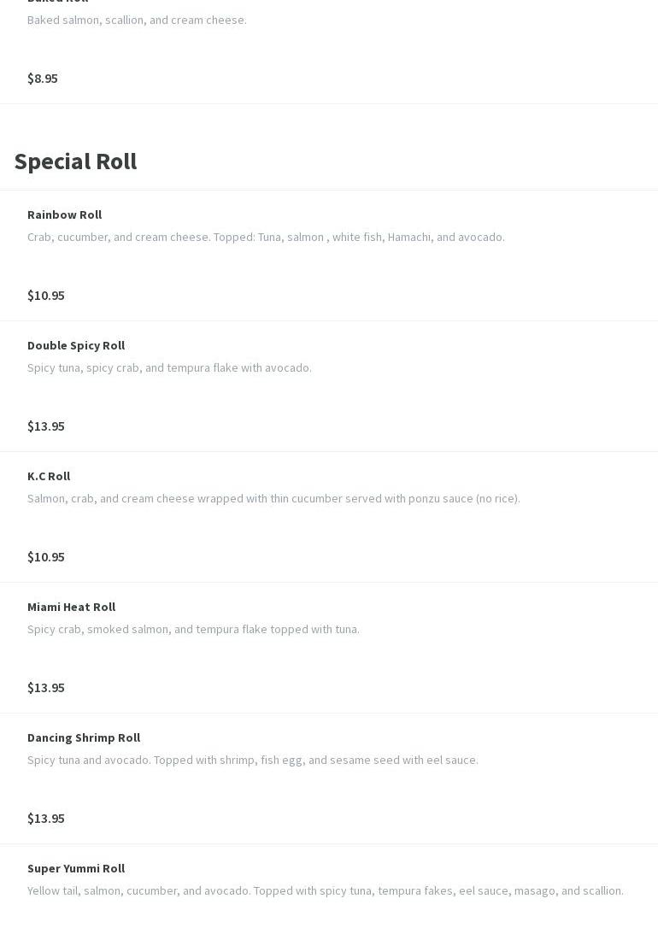This screenshot has width=658, height=928.
Task: Click the Double Spicy Roll description text
Action: [x=169, y=367]
